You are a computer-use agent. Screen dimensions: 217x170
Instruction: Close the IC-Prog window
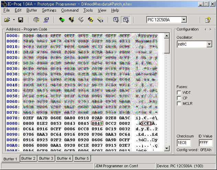pos(213,4)
